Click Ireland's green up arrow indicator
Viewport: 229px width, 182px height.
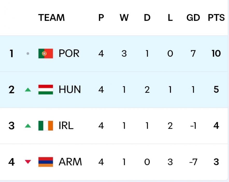tap(28, 126)
